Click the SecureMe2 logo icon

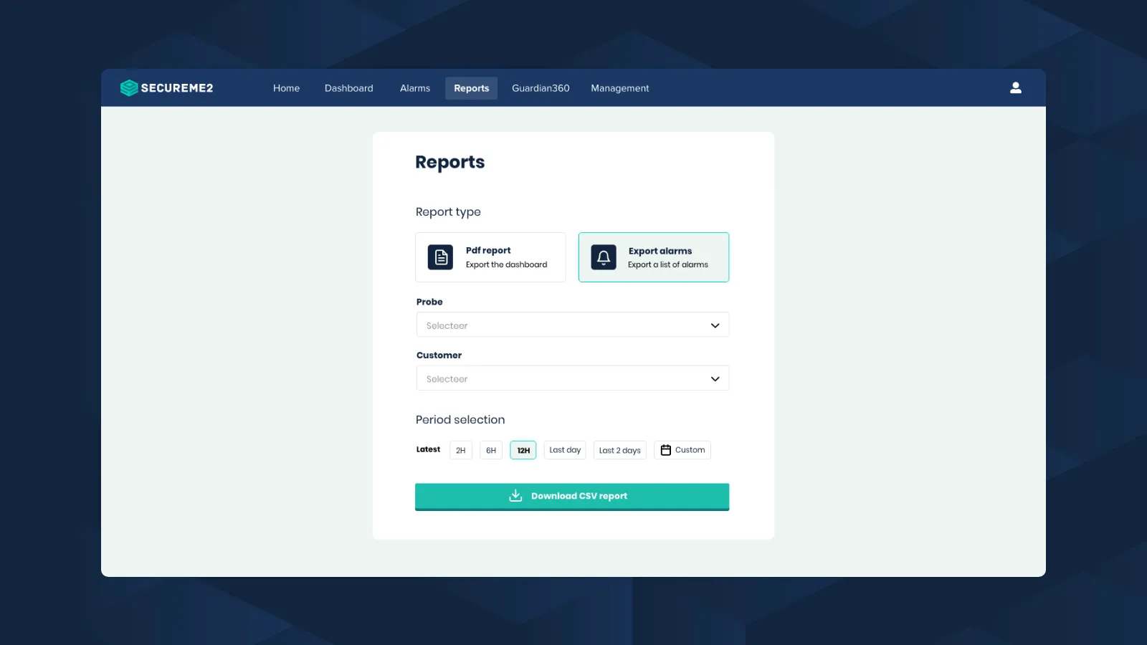tap(129, 87)
